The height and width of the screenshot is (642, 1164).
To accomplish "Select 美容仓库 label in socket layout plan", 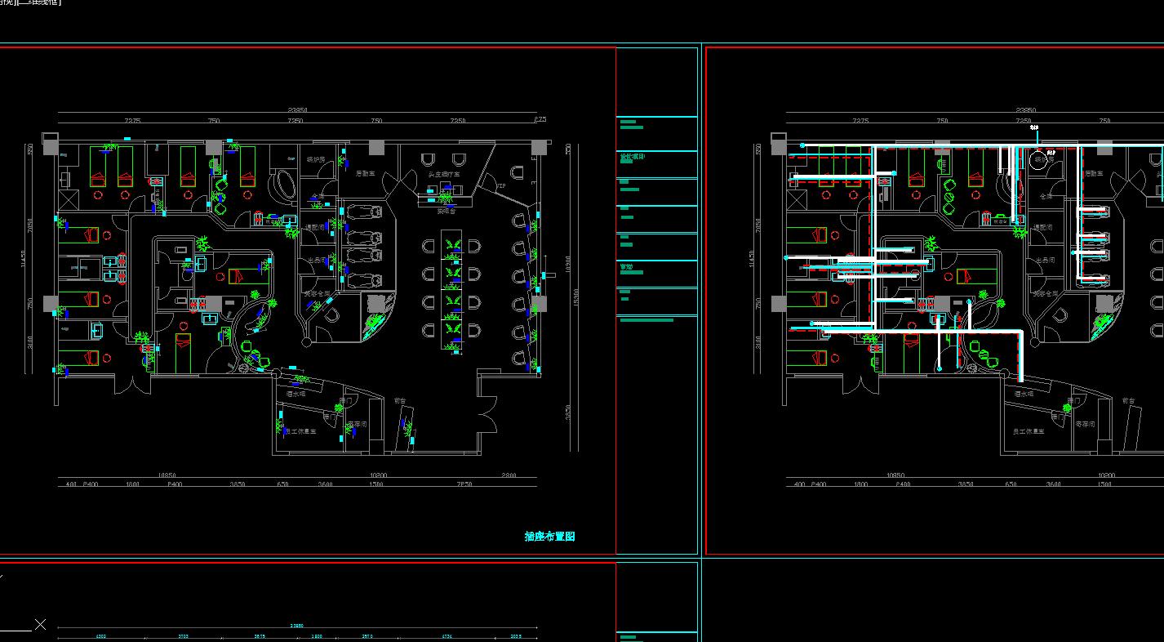I will click(317, 292).
